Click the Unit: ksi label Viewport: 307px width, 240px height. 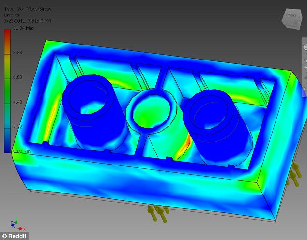[x=13, y=15]
